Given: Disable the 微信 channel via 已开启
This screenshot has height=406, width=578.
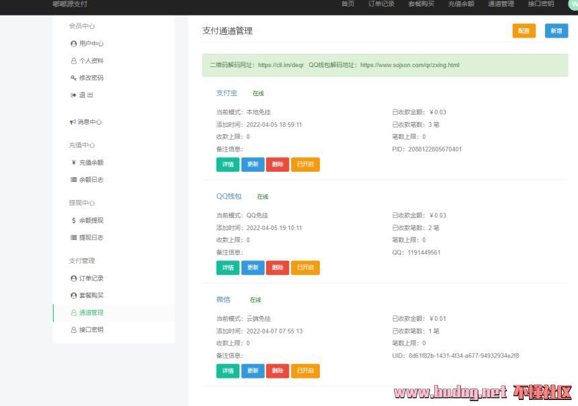Looking at the screenshot, I should [305, 370].
